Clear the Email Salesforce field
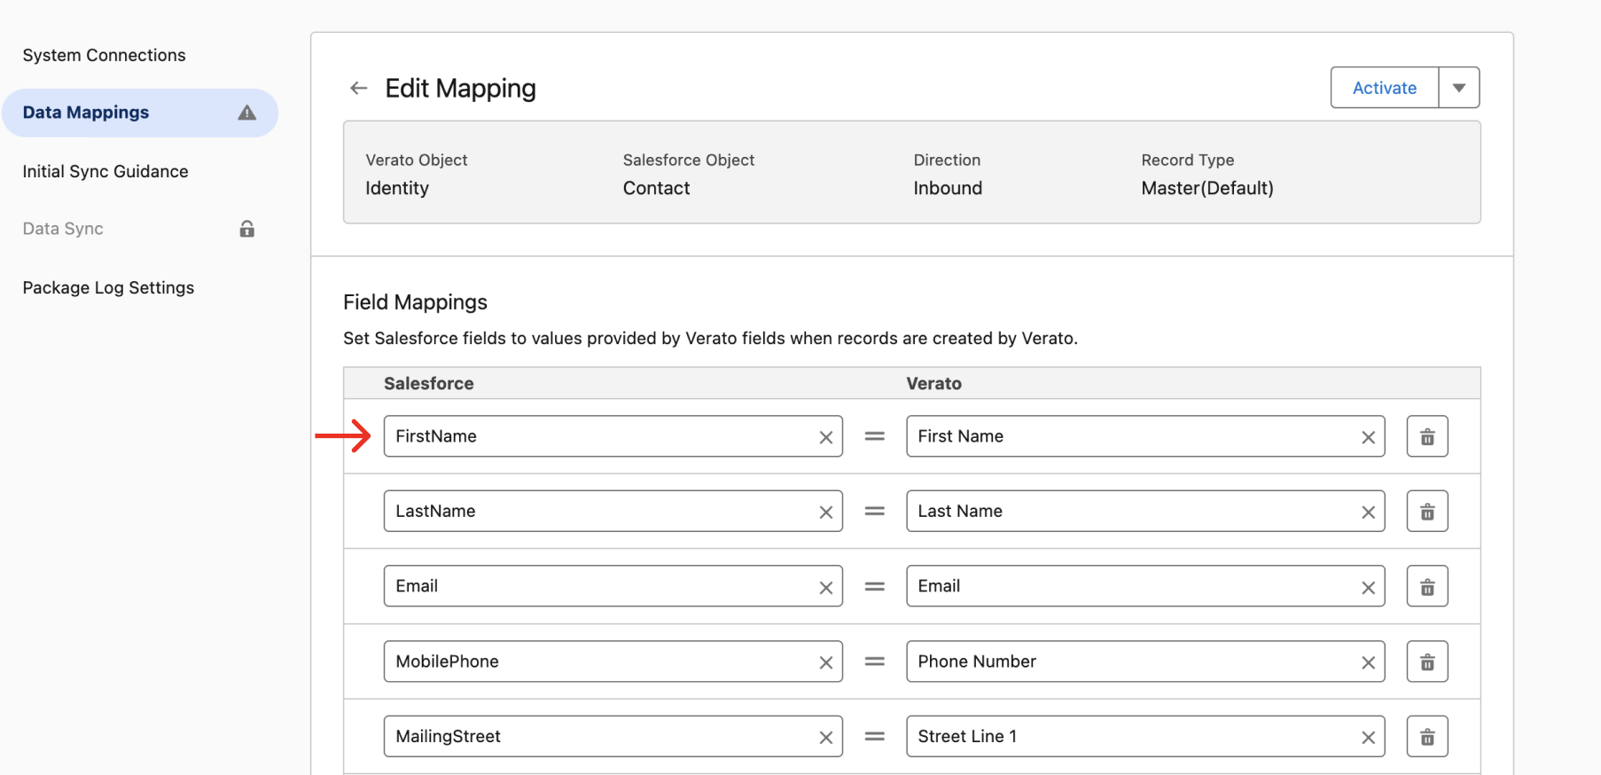Image resolution: width=1601 pixels, height=775 pixels. point(825,587)
